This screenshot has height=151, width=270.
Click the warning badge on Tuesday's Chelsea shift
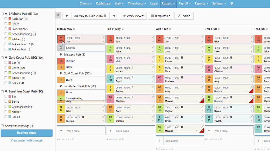point(152,101)
